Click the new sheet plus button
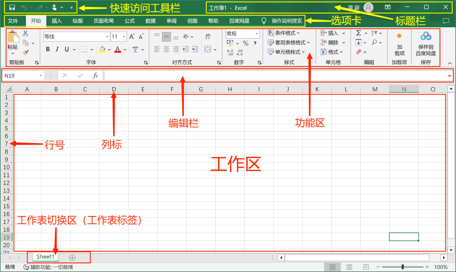The height and width of the screenshot is (272, 456). (72, 258)
